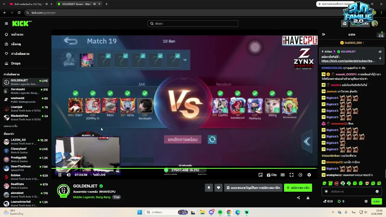Click the green subscribe button
386x217 pixels.
[x=298, y=188]
